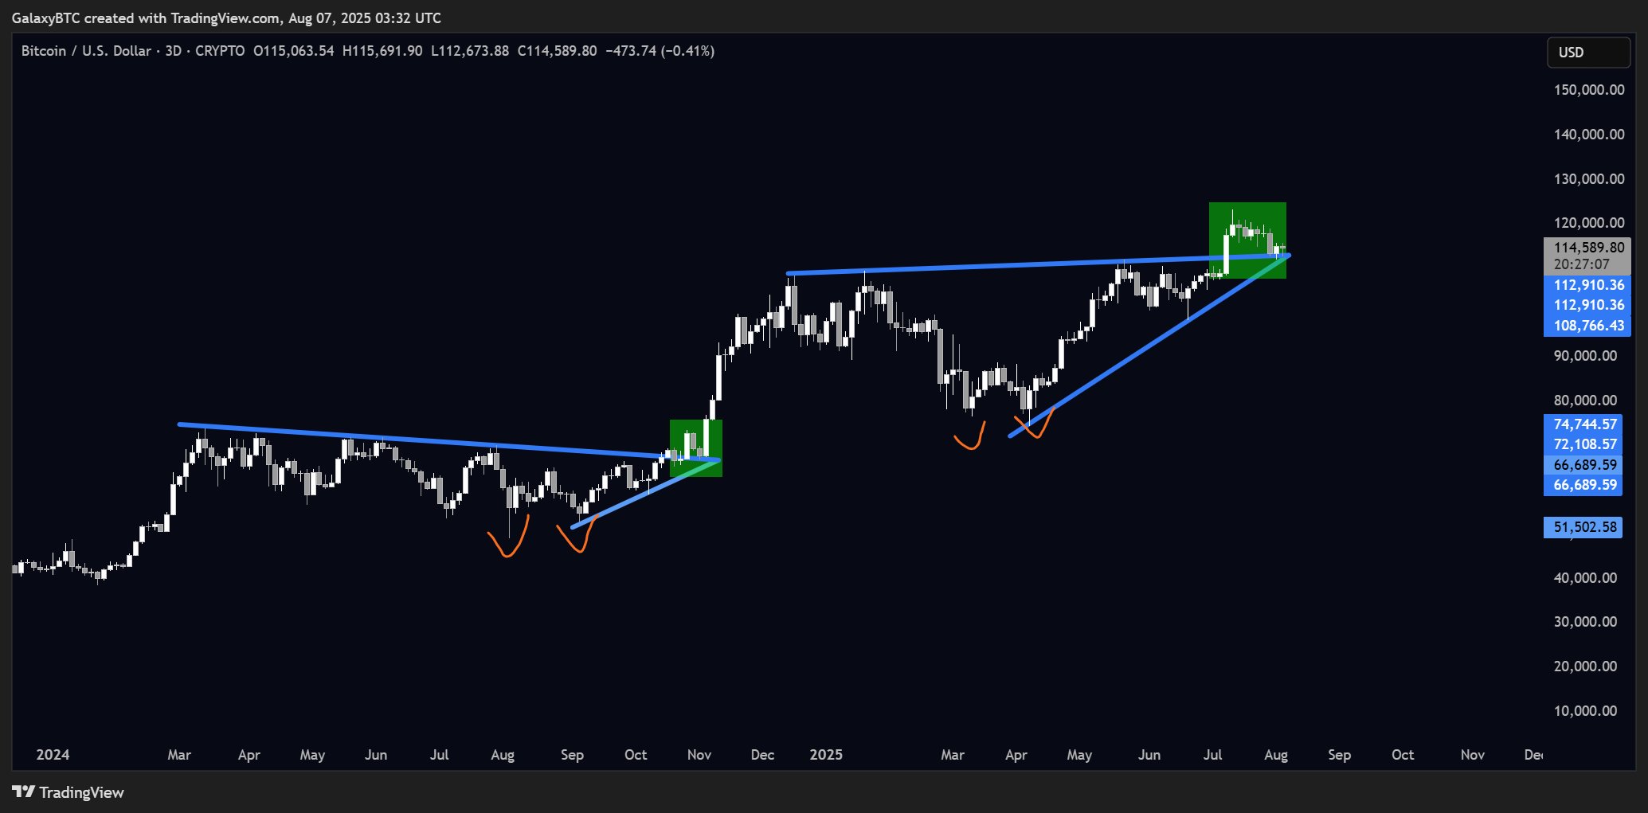The width and height of the screenshot is (1648, 813).
Task: Select the 51,502.58 price level label
Action: (x=1583, y=527)
